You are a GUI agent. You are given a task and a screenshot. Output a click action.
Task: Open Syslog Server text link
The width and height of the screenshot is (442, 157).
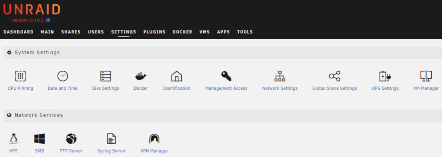pos(111,151)
